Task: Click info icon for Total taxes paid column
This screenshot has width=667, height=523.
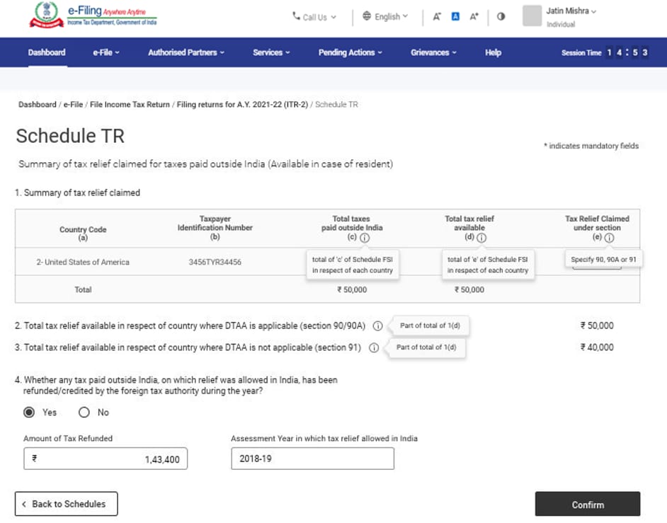Action: pyautogui.click(x=364, y=238)
